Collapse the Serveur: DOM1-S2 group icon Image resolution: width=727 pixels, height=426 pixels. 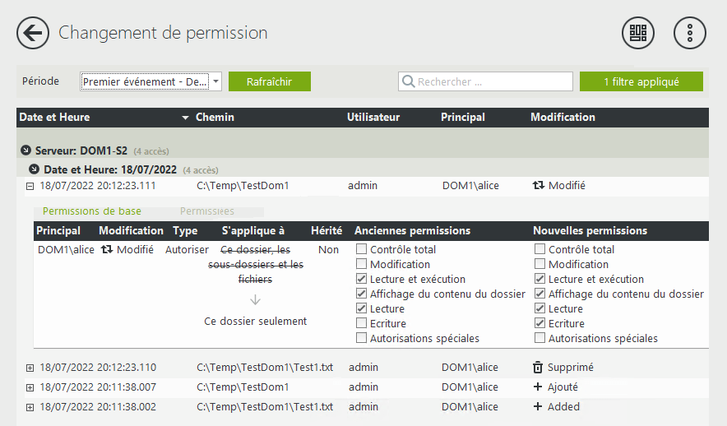pyautogui.click(x=26, y=150)
